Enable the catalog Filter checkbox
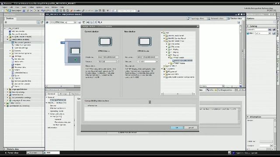280x157 pixels. tap(248, 33)
